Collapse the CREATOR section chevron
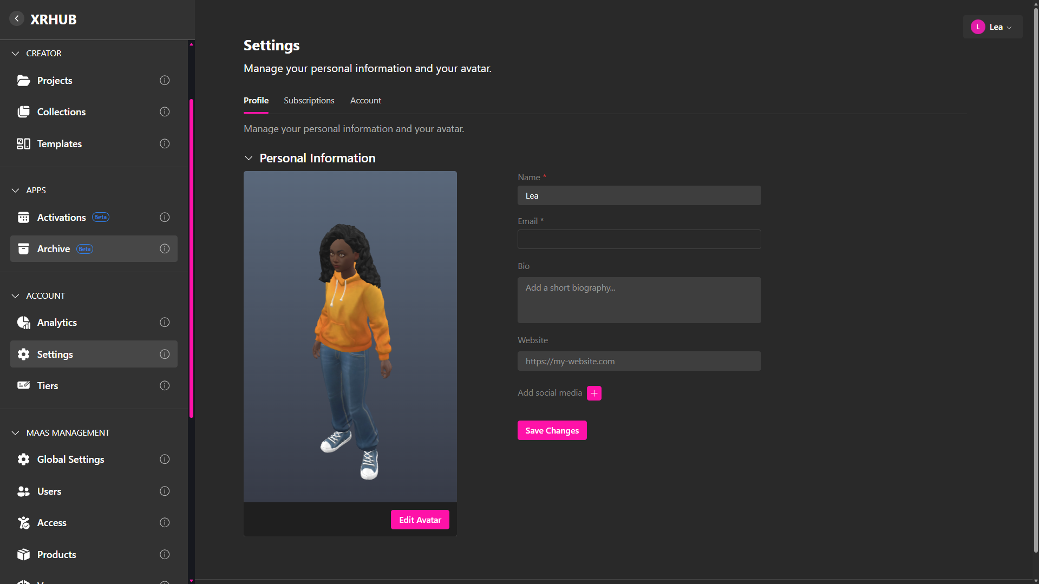The height and width of the screenshot is (584, 1039). (x=15, y=53)
